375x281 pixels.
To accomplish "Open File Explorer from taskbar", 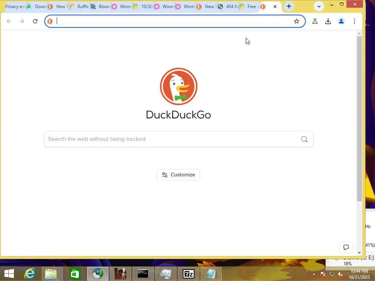I will [x=51, y=274].
